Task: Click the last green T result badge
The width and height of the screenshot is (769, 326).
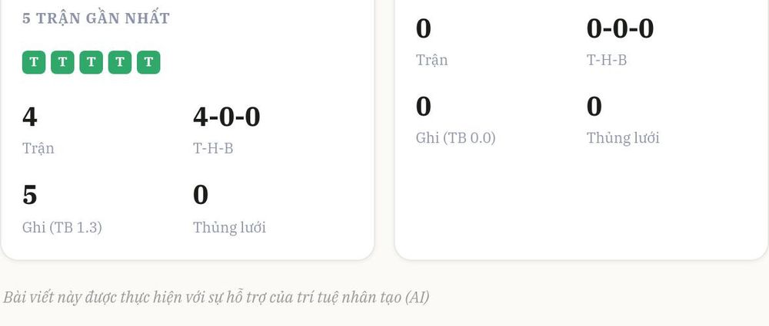Action: (x=148, y=62)
